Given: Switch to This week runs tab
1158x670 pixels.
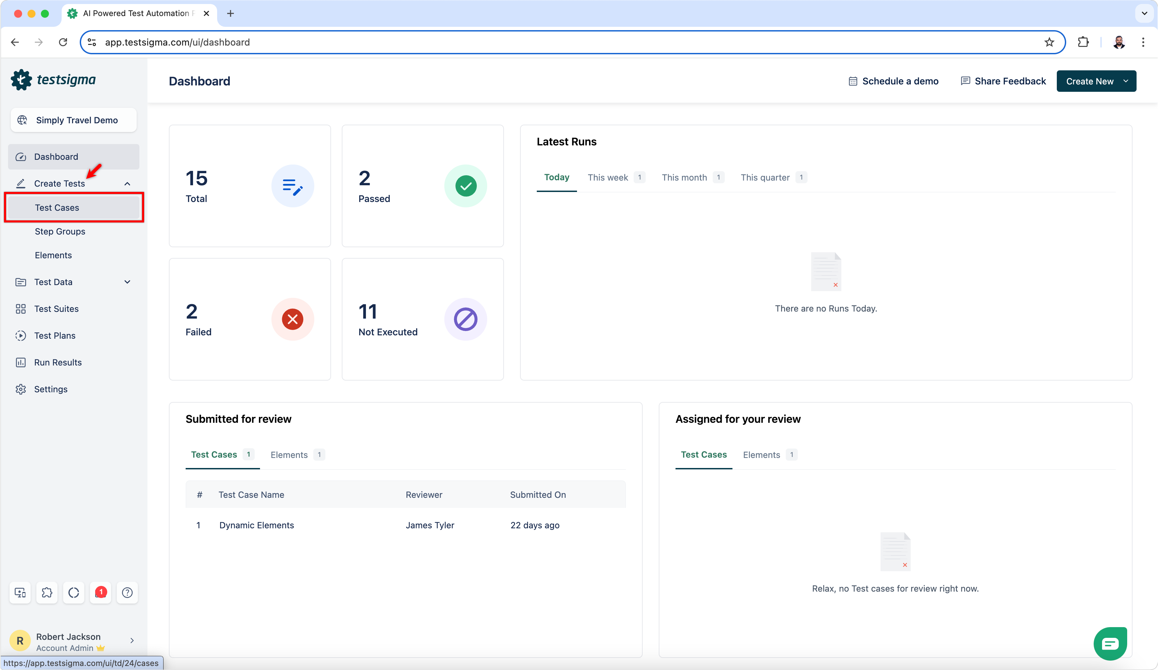Looking at the screenshot, I should coord(607,177).
